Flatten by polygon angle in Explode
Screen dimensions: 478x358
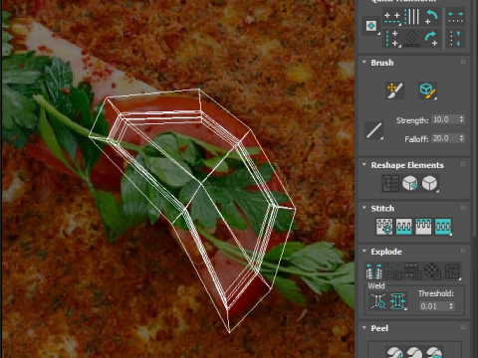[x=393, y=271]
